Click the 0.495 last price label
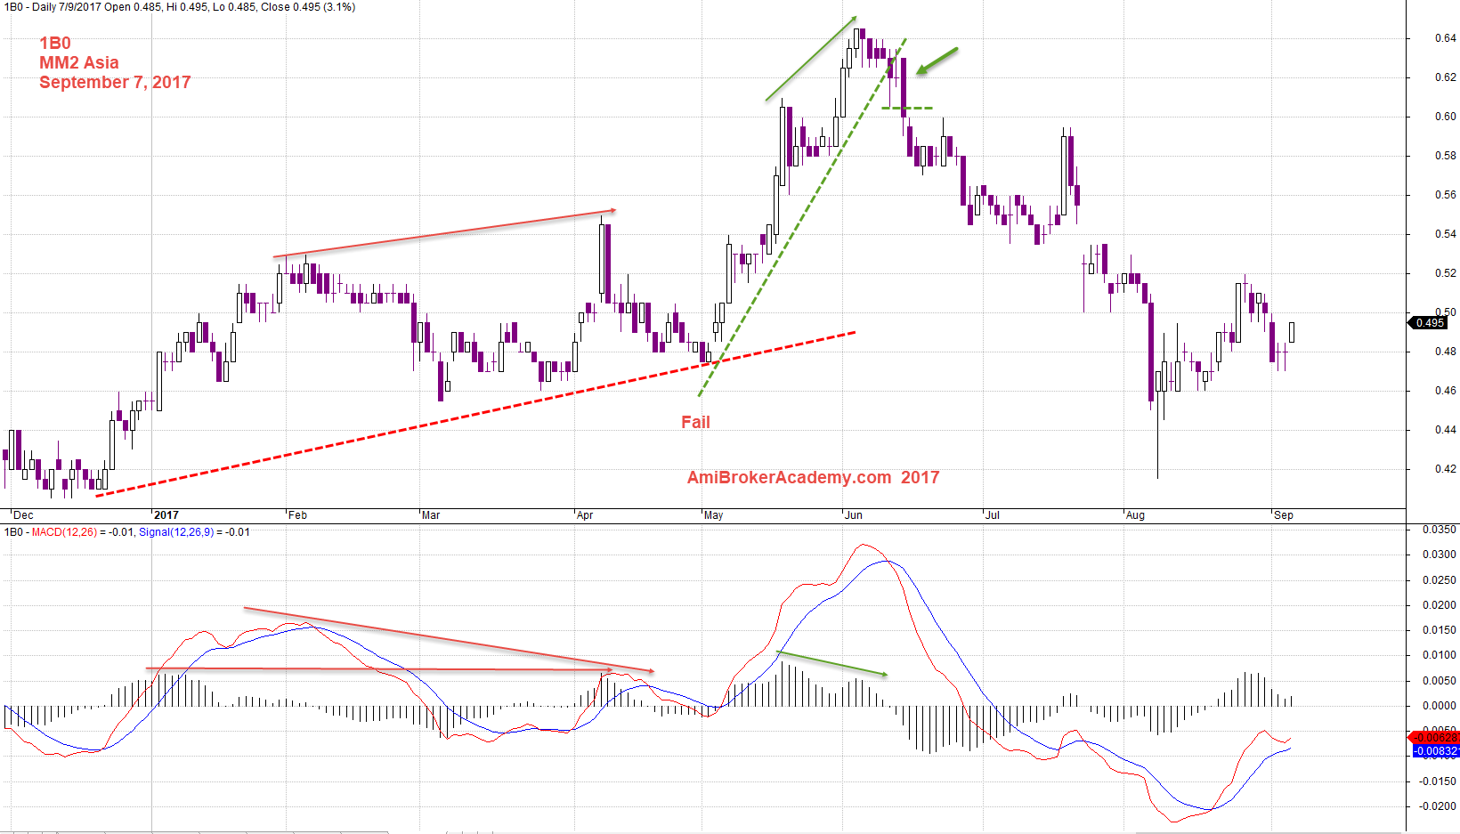The height and width of the screenshot is (834, 1460). (1430, 322)
